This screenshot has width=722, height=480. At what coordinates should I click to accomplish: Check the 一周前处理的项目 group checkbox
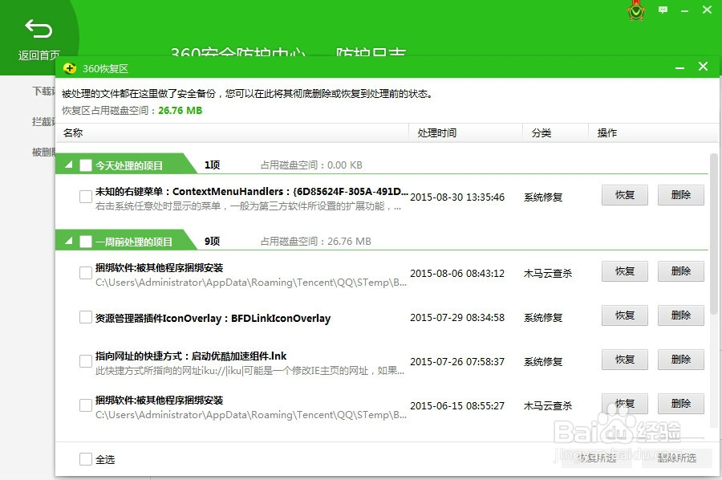(86, 242)
